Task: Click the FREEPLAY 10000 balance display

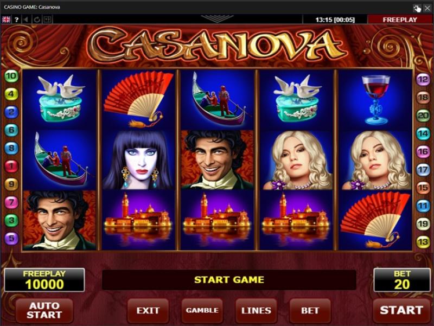Action: 44,280
